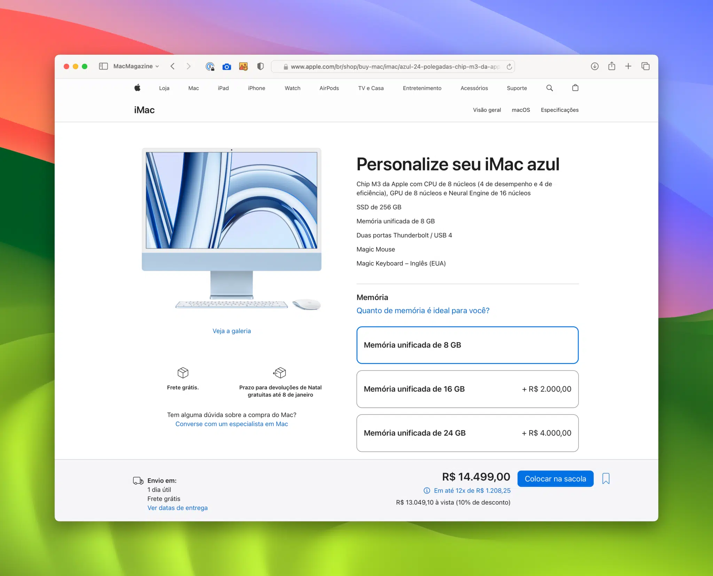Viewport: 713px width, 576px height.
Task: Go back to the previous page
Action: click(172, 66)
